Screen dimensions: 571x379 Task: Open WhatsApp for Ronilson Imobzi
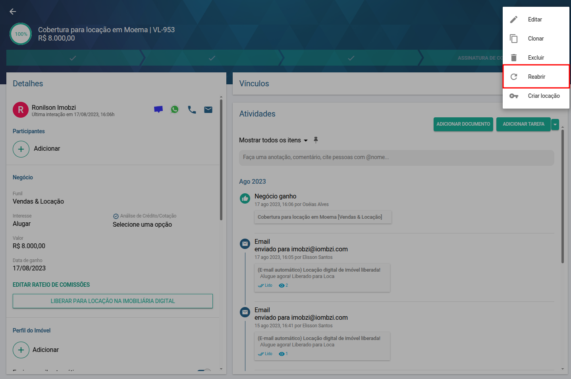pos(175,109)
